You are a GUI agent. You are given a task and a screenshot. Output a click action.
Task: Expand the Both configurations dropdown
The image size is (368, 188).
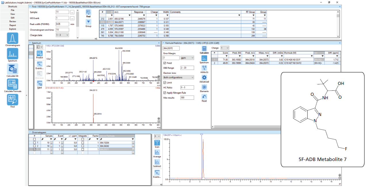click(178, 77)
